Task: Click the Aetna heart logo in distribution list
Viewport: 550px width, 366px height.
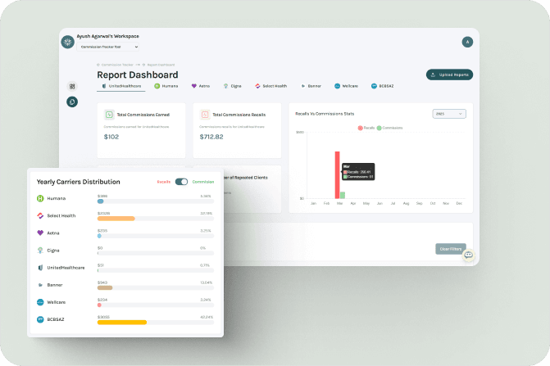Action: click(x=40, y=233)
